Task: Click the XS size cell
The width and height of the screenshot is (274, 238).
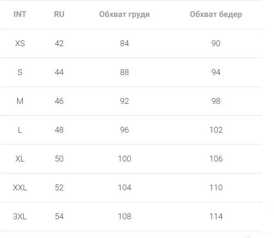Action: pyautogui.click(x=20, y=43)
